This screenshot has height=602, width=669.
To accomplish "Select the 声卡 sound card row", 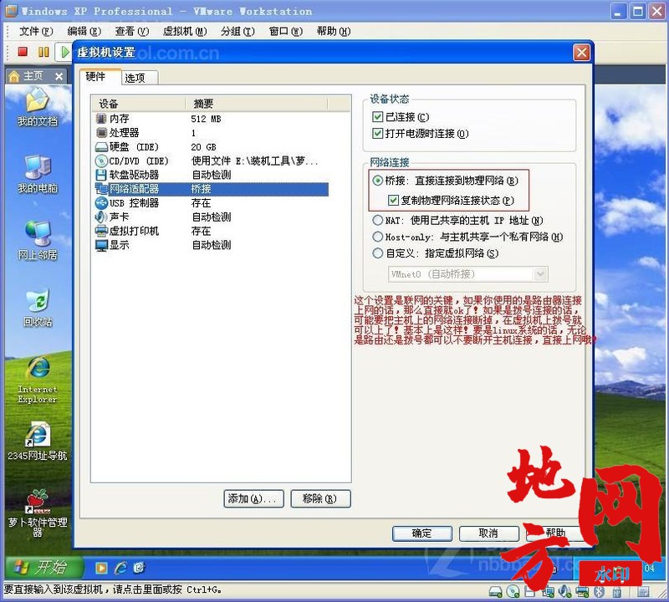I will coord(212,217).
